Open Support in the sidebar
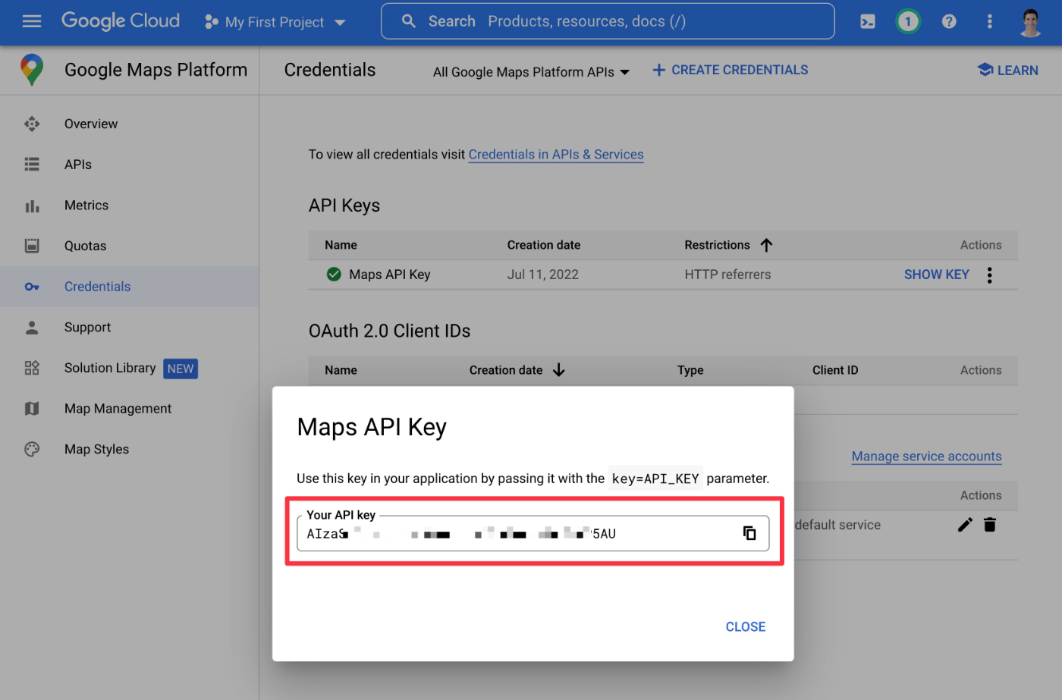Viewport: 1062px width, 700px height. click(129, 328)
